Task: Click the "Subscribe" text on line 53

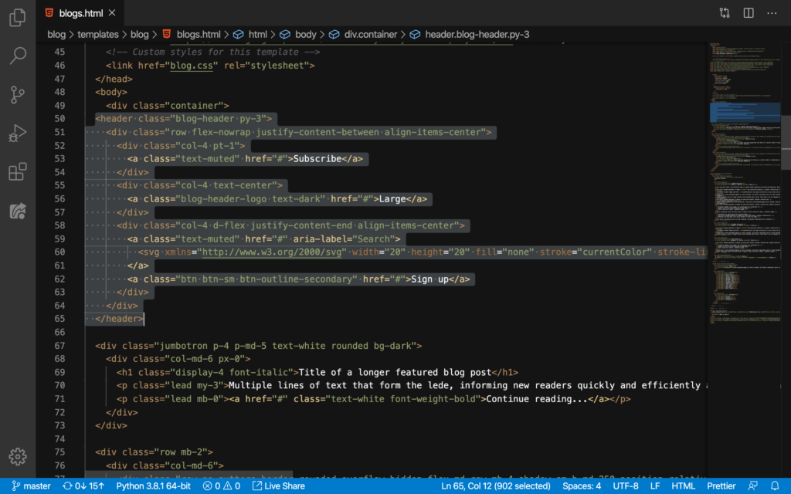Action: pos(317,159)
